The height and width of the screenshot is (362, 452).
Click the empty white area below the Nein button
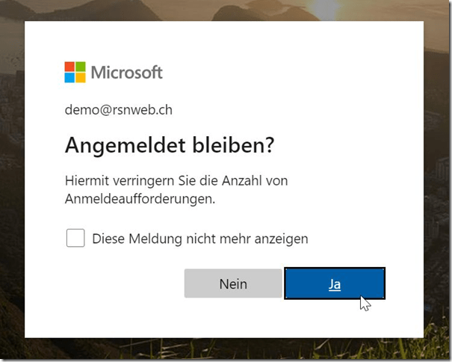232,318
